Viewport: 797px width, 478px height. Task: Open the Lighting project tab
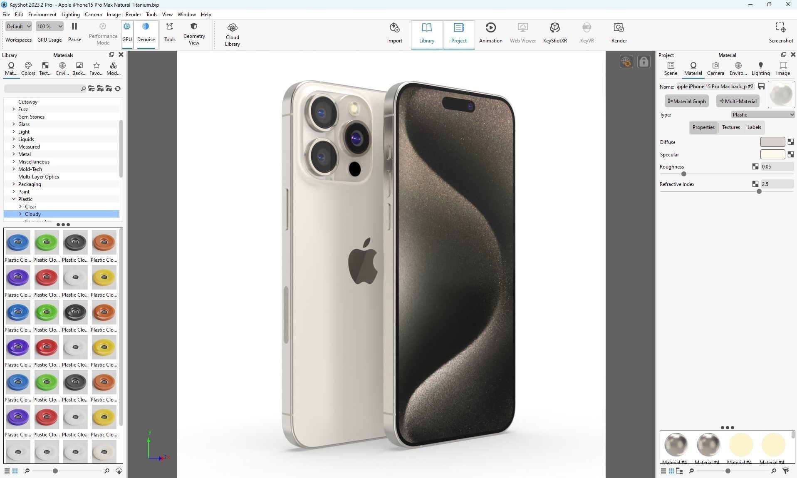point(760,69)
